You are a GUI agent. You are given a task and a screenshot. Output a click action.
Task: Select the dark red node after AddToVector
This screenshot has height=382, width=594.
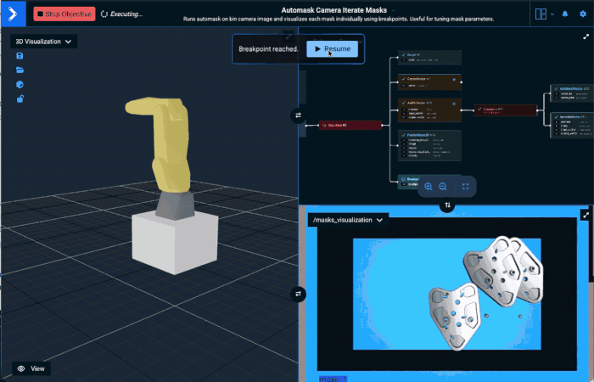tap(506, 110)
